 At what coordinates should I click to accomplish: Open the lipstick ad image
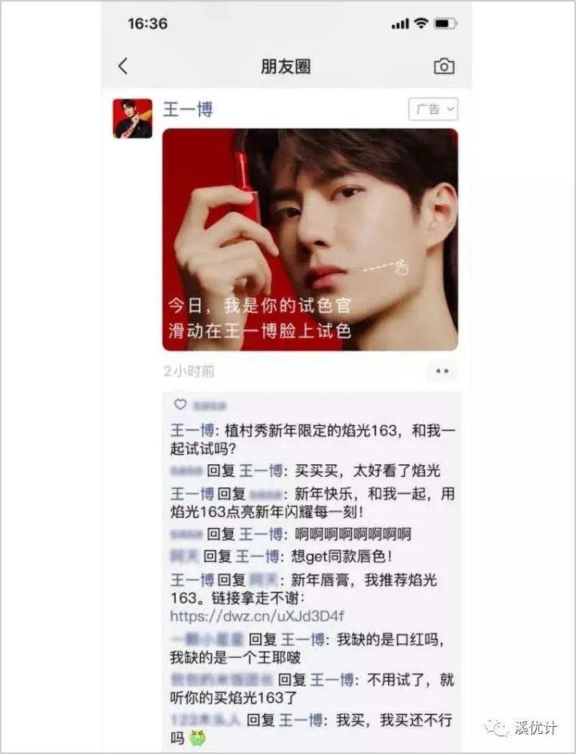[x=310, y=239]
